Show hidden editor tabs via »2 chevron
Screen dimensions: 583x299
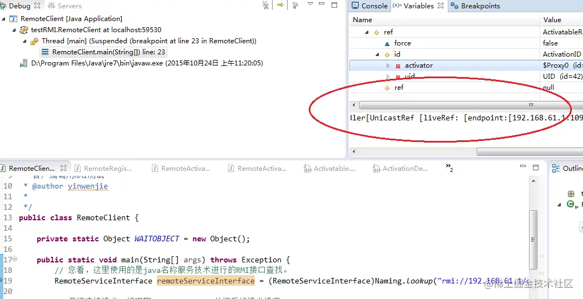click(x=449, y=168)
